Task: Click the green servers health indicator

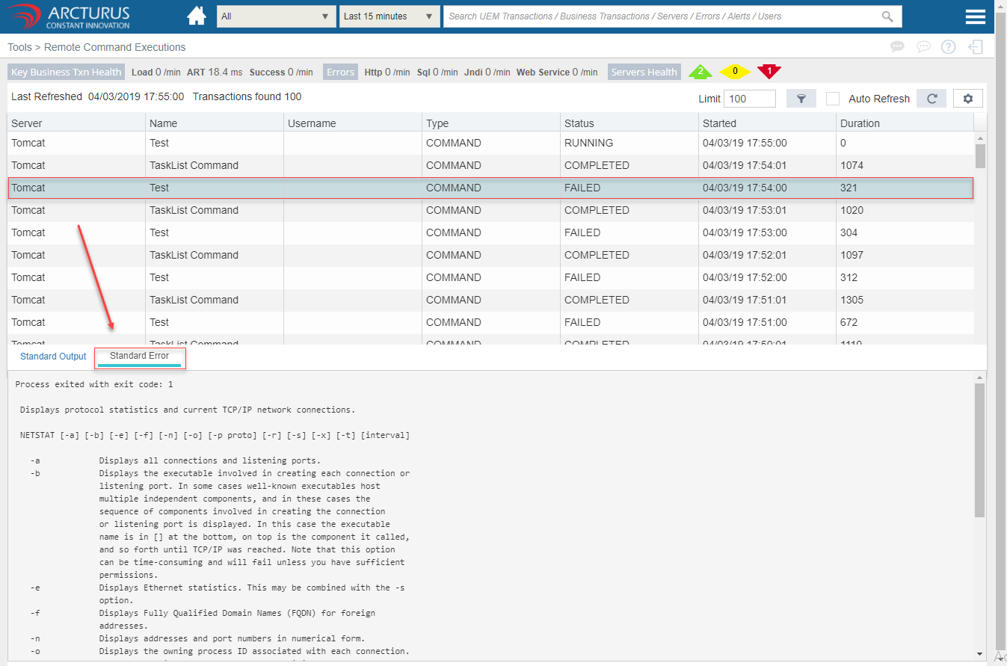Action: coord(700,72)
